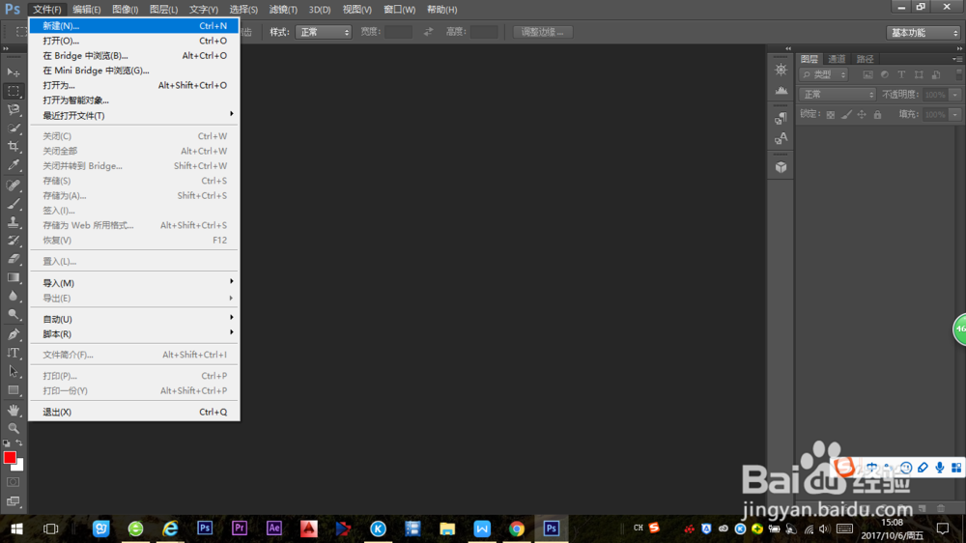
Task: Switch to the 路径 paths tab
Action: 865,59
